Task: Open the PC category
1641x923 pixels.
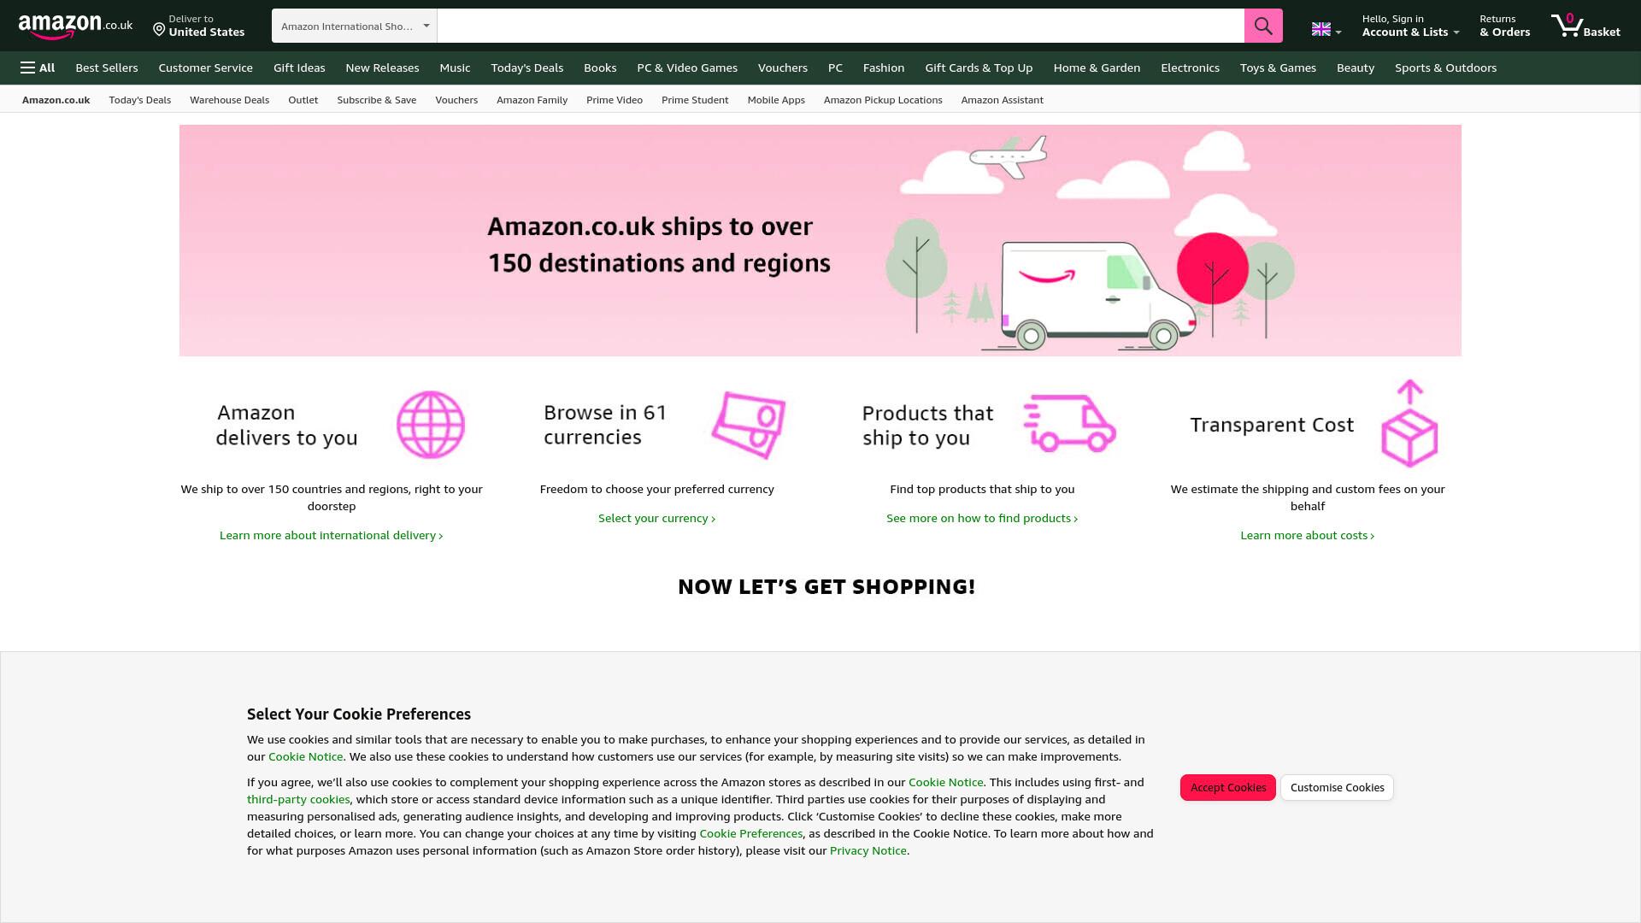Action: 835,68
